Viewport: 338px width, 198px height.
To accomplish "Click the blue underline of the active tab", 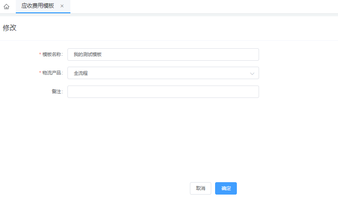I will (x=43, y=13).
